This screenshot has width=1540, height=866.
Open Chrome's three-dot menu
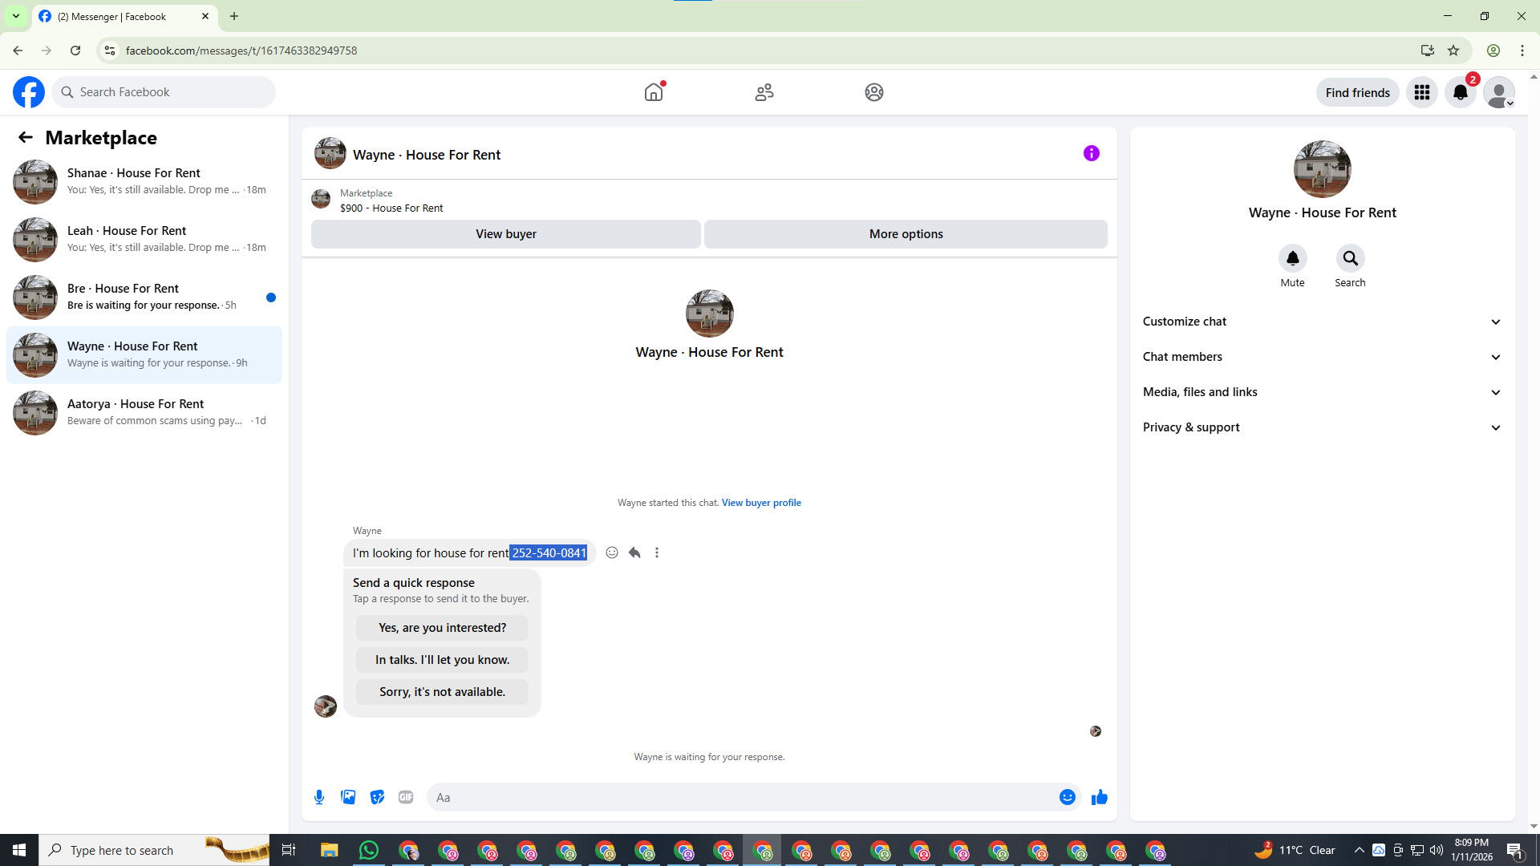pyautogui.click(x=1522, y=51)
